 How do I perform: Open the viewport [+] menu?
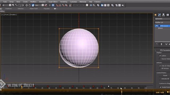tap(2, 15)
